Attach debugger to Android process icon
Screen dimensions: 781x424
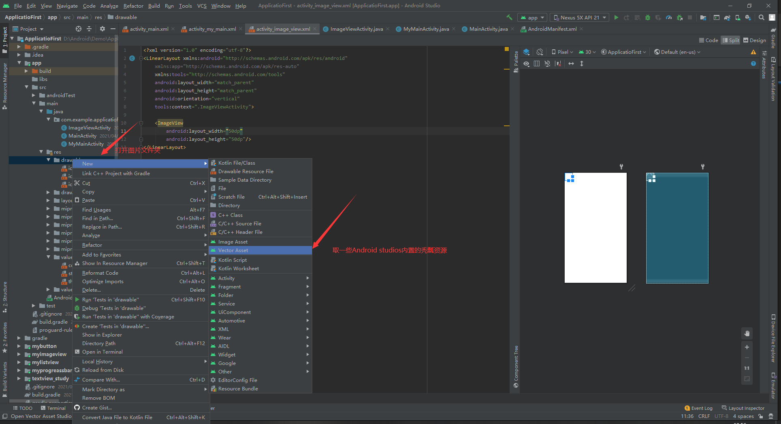[680, 17]
